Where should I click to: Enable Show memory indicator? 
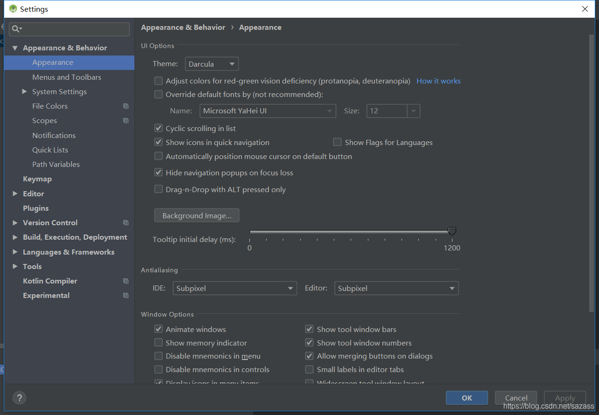click(x=159, y=343)
